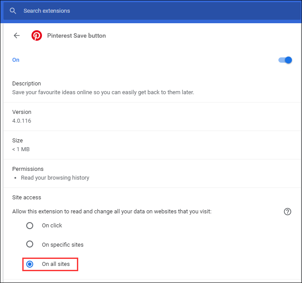Viewport: 302px width, 283px height.
Task: Go back using the left arrow
Action: [17, 35]
